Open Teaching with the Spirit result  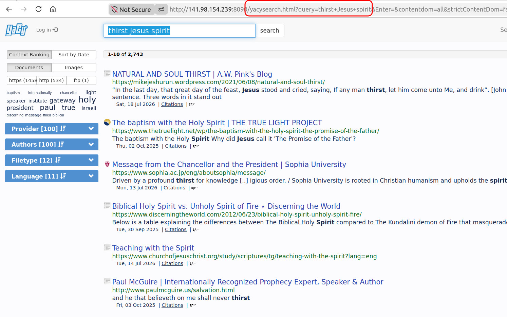pos(153,248)
